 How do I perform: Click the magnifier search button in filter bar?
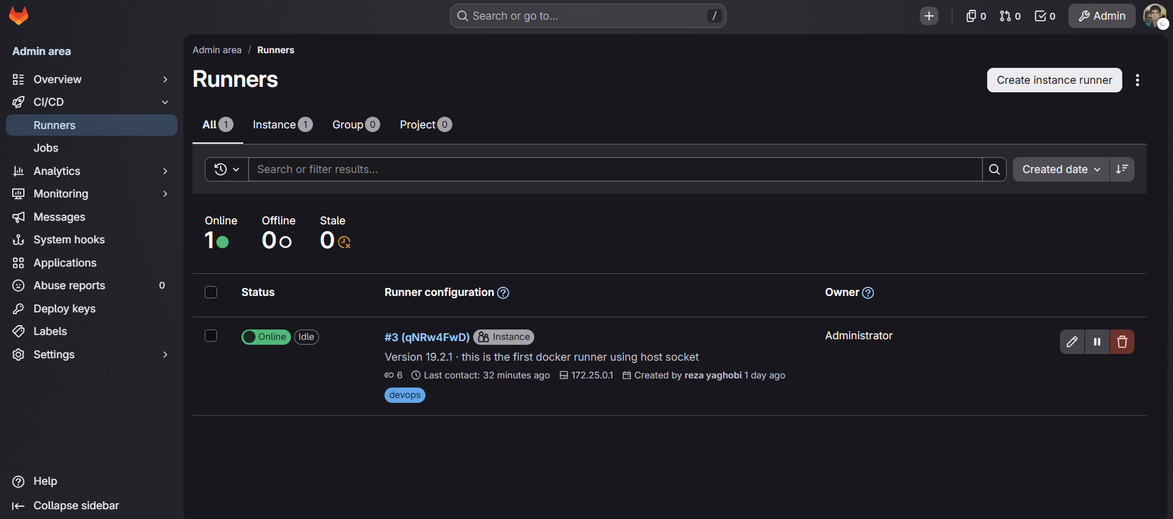995,169
